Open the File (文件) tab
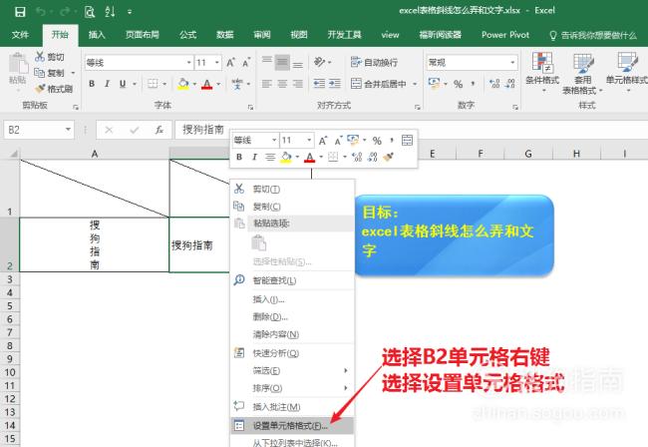The width and height of the screenshot is (648, 447). pos(20,35)
